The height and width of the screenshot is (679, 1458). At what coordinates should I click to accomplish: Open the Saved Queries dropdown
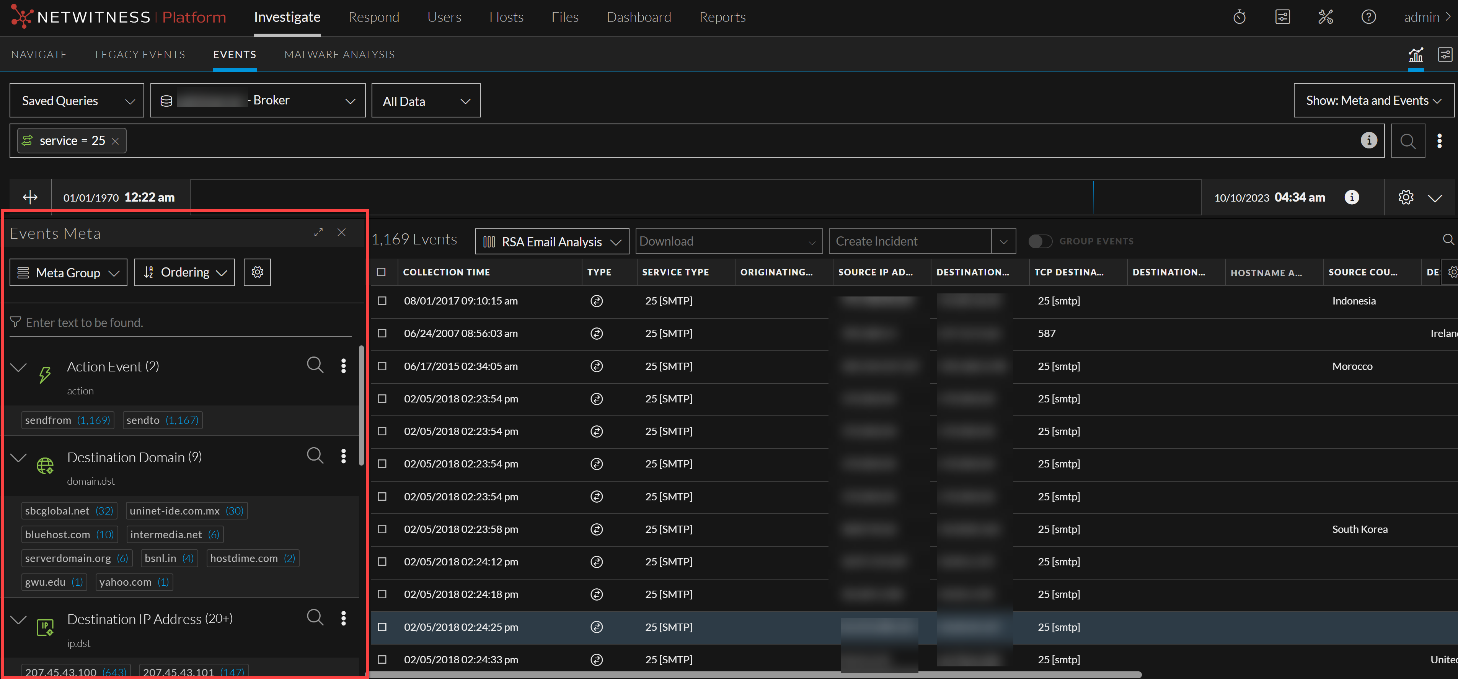[x=77, y=101]
